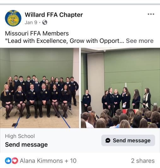Open the Willard FFA Chapter profile picture
This screenshot has height=168, width=160.
coord(13,18)
